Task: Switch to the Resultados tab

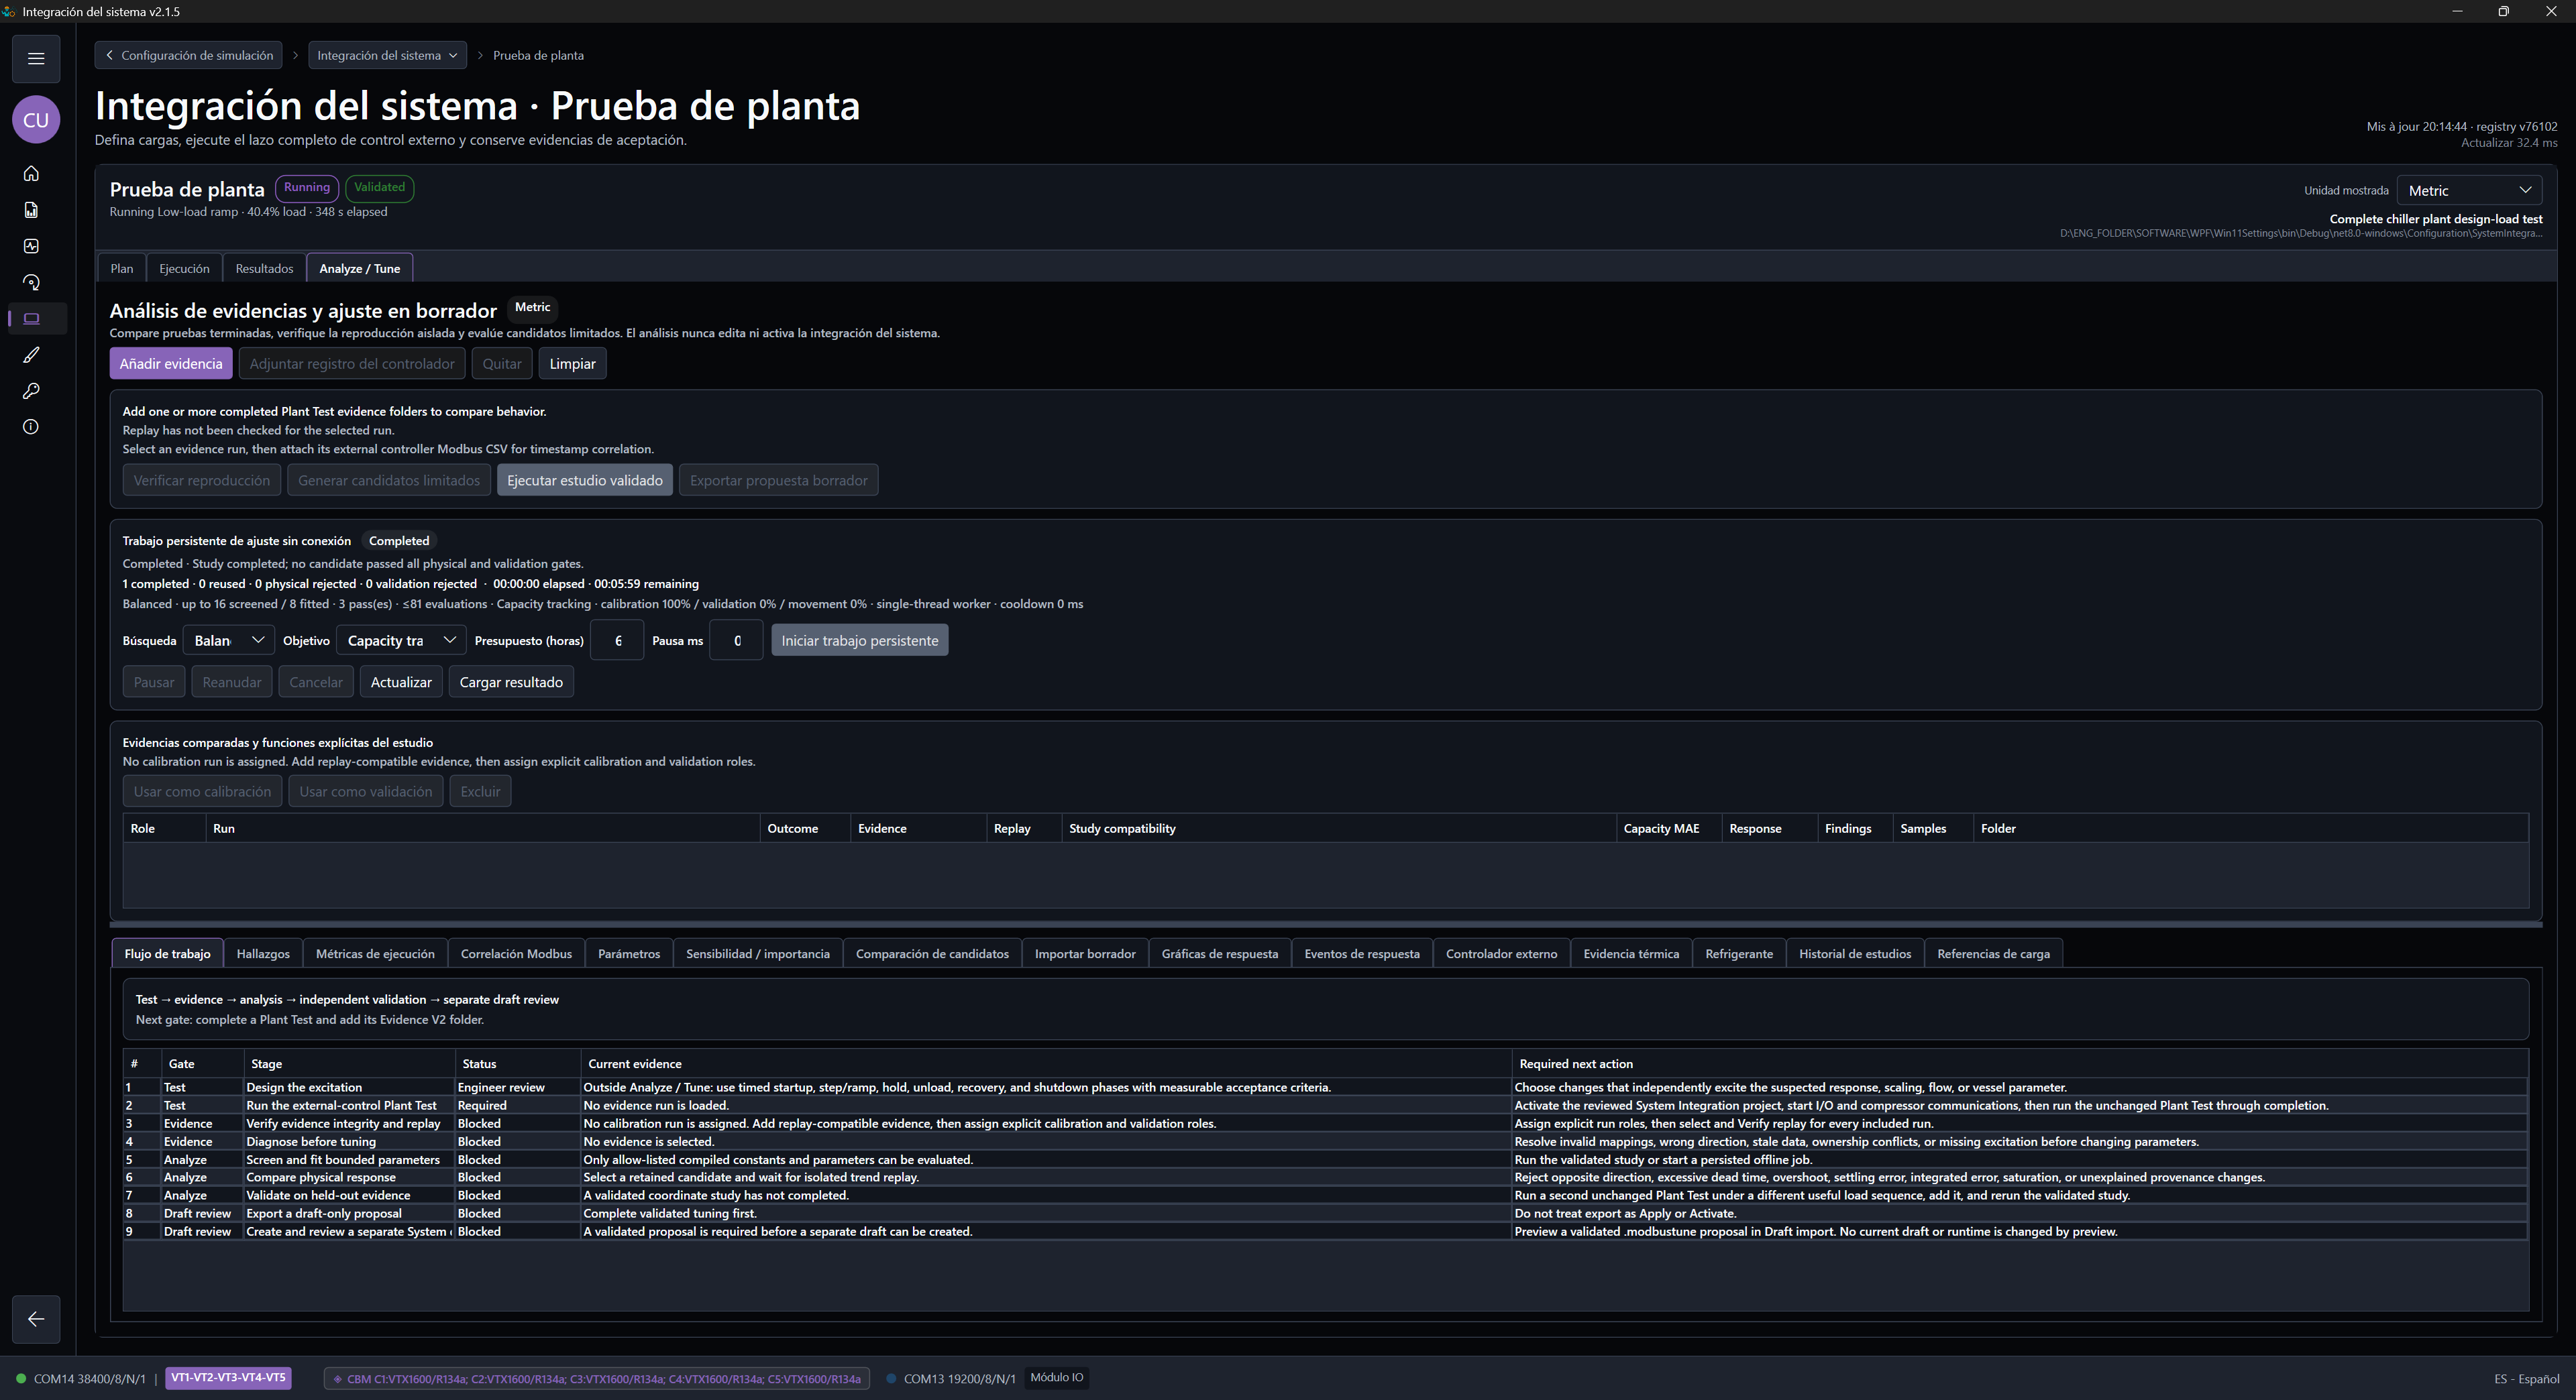Action: click(x=264, y=269)
